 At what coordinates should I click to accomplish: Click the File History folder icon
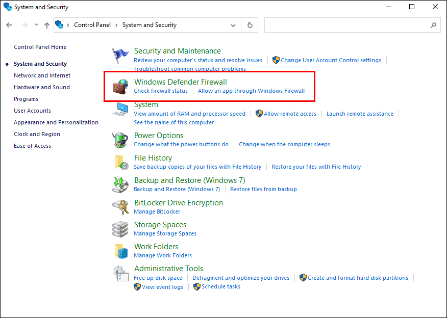coord(121,163)
